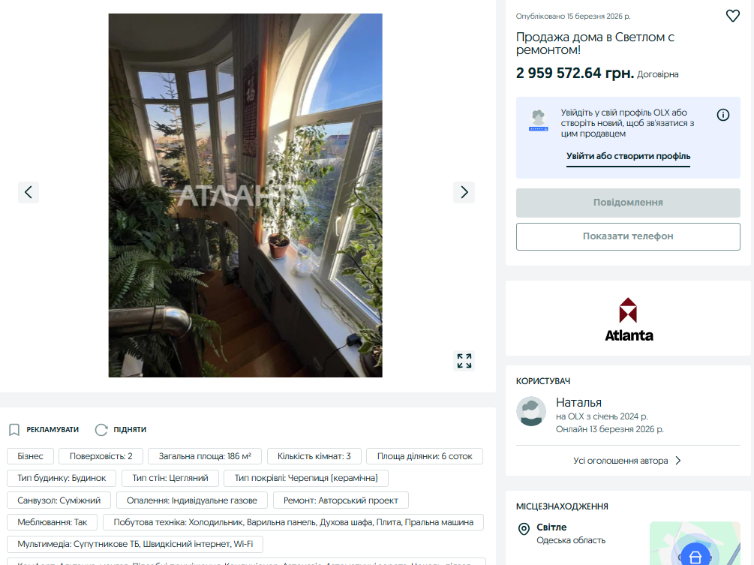The image size is (754, 565).
Task: Click Наталья's user avatar
Action: pyautogui.click(x=531, y=411)
